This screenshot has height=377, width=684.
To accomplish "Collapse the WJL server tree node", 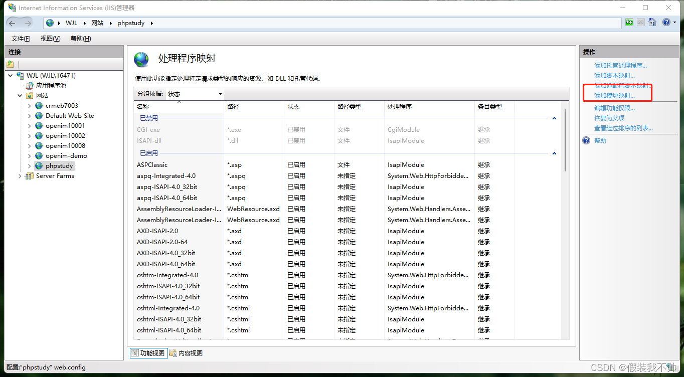I will click(12, 75).
